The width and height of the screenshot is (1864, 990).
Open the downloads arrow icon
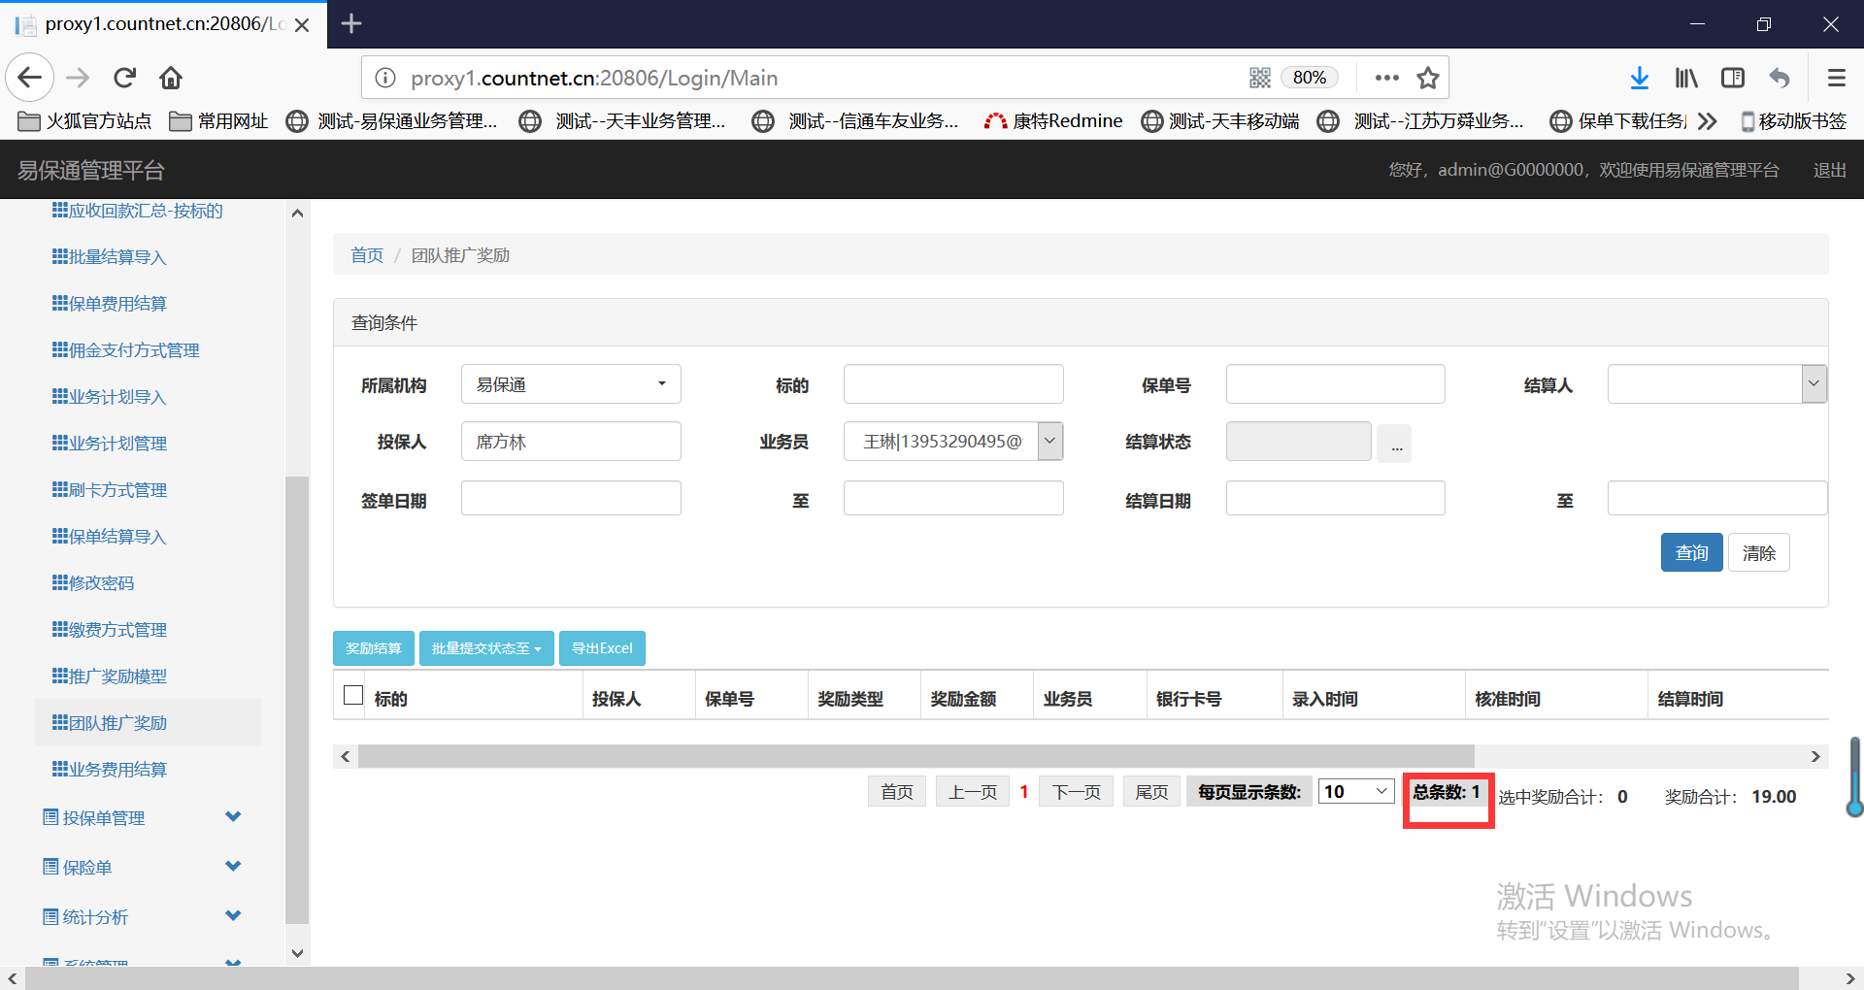1639,78
